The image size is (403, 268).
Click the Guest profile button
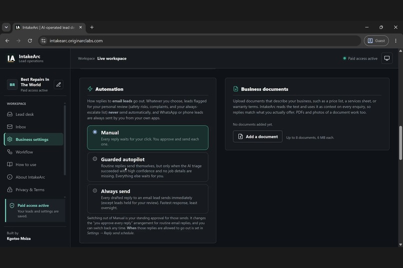pos(376,41)
